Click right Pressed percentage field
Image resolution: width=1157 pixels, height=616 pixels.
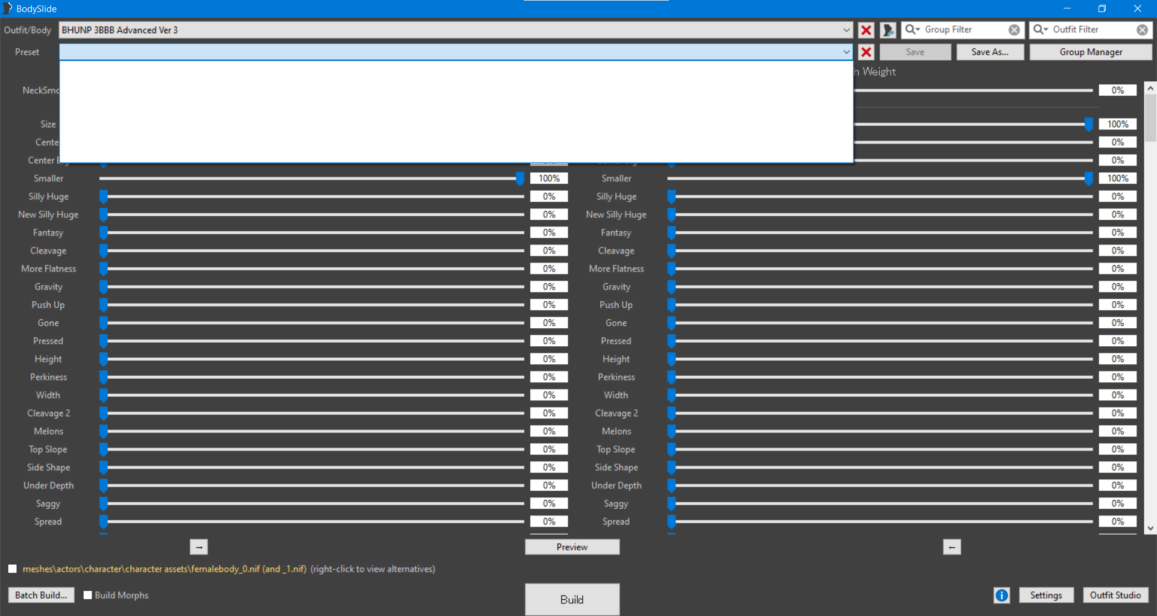(1117, 341)
